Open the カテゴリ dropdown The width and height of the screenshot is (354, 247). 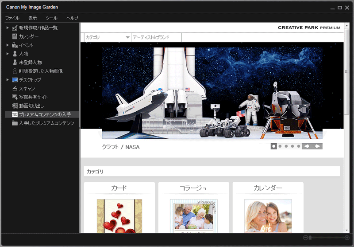108,37
